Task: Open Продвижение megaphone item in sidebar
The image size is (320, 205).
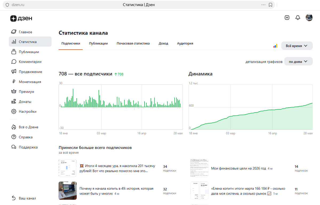Action: pos(30,72)
